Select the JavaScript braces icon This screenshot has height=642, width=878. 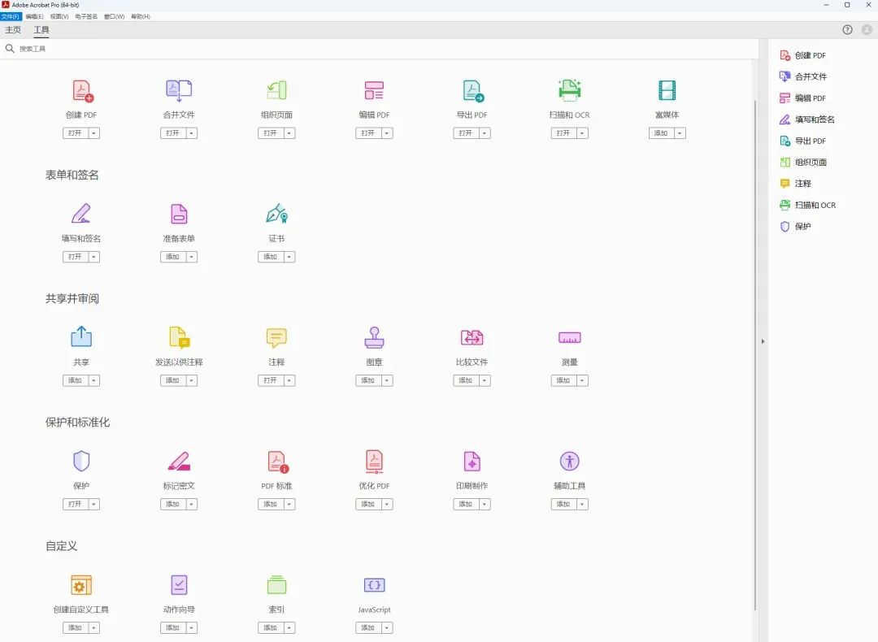coord(374,585)
